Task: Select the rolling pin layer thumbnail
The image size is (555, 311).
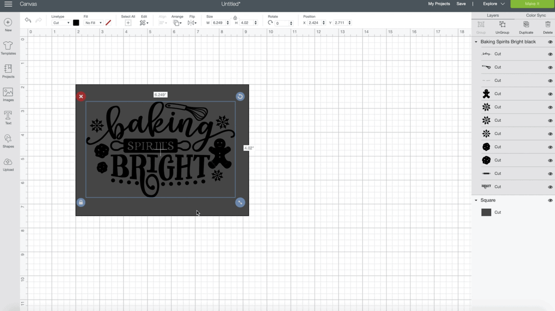Action: pos(486,173)
